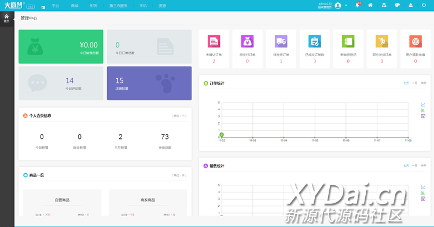The image size is (434, 227).
Task: Click the 首页 home icon in left sidebar
Action: click(x=6, y=19)
